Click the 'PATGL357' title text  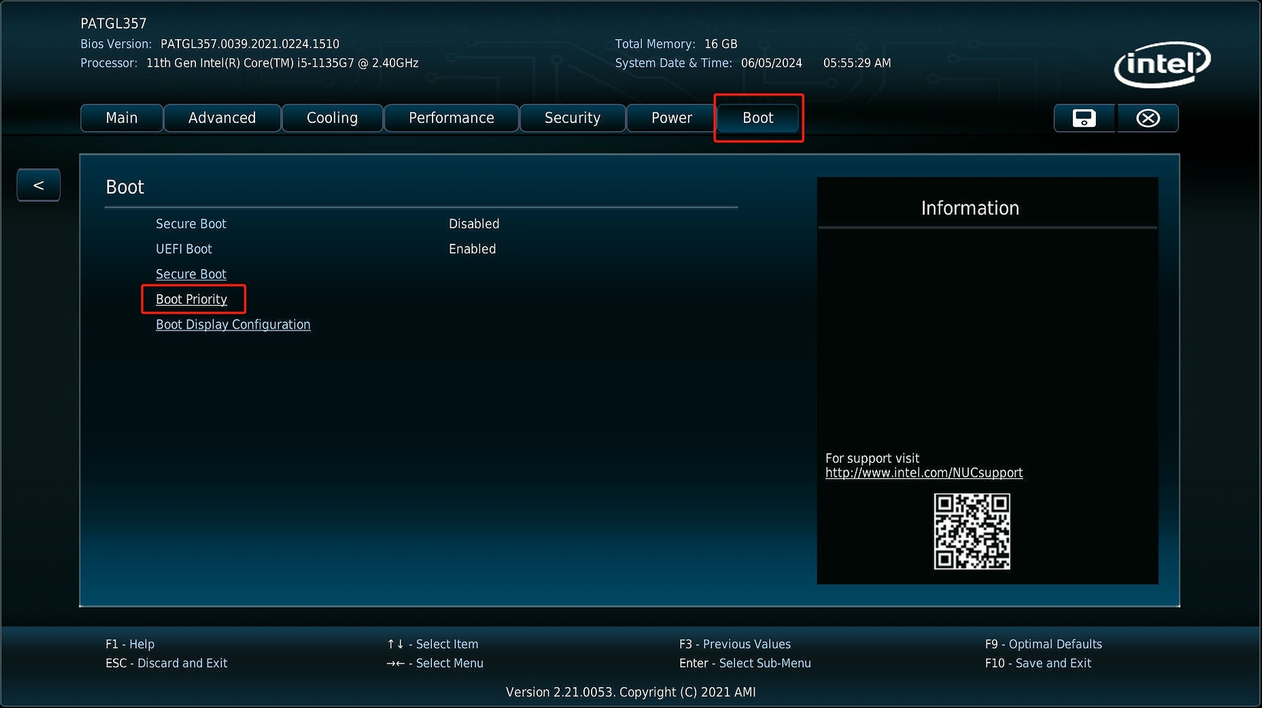pos(114,24)
